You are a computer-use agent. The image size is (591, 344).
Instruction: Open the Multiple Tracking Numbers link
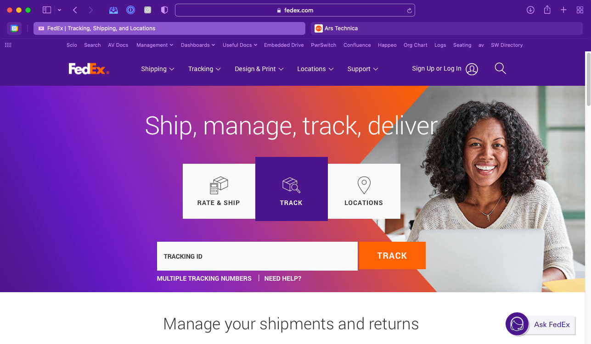(x=204, y=278)
